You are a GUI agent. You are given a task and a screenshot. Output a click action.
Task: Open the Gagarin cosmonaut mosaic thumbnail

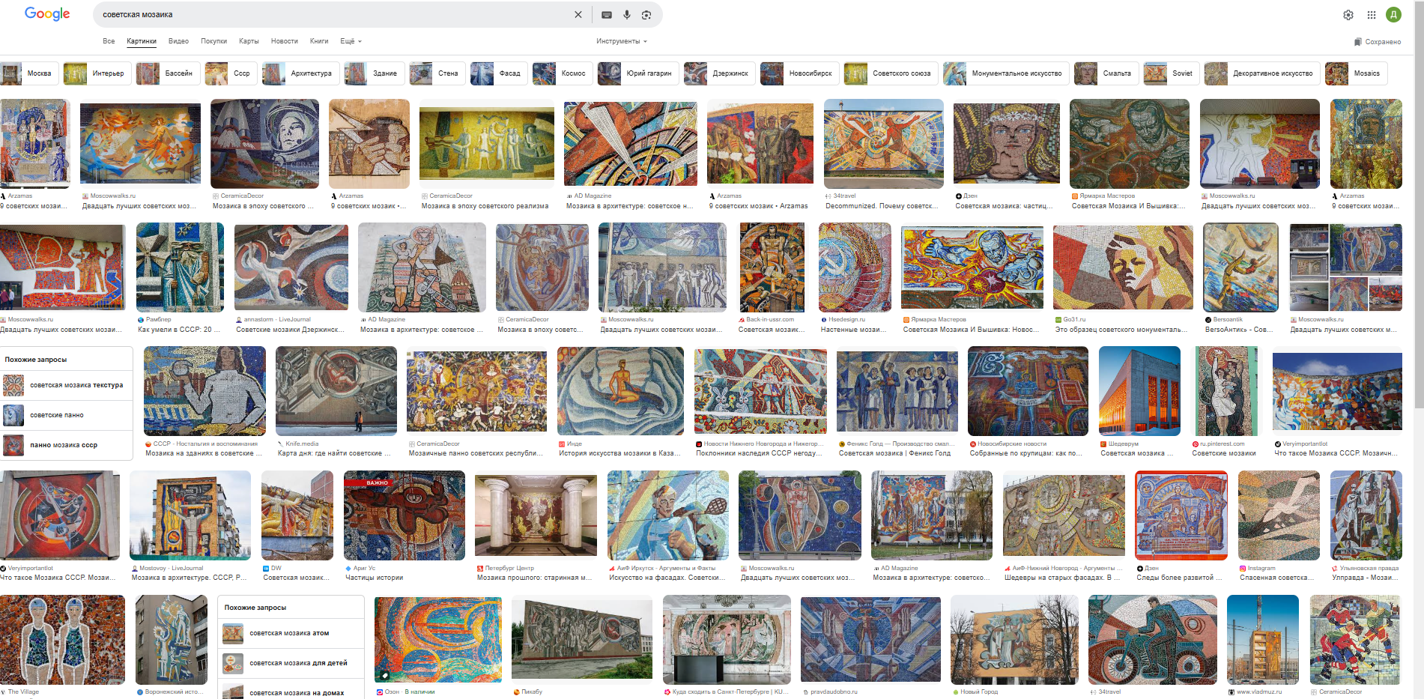click(264, 144)
